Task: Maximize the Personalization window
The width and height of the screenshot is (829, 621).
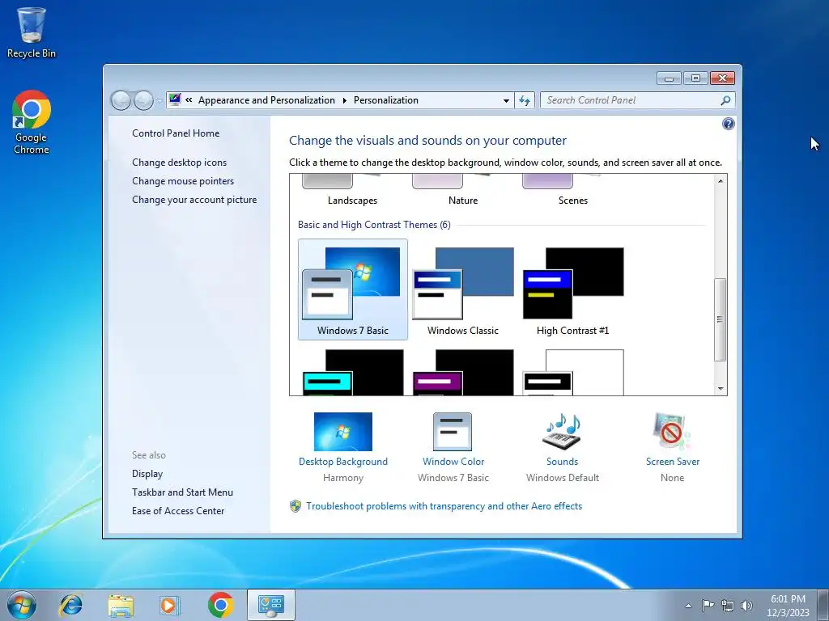Action: 695,78
